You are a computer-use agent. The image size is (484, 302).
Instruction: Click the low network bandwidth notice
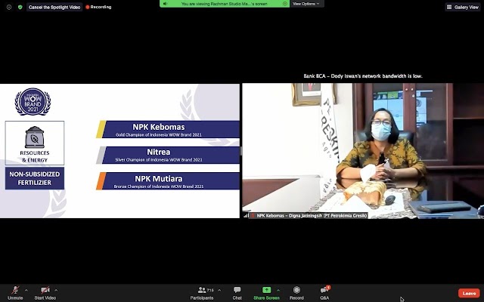[363, 75]
